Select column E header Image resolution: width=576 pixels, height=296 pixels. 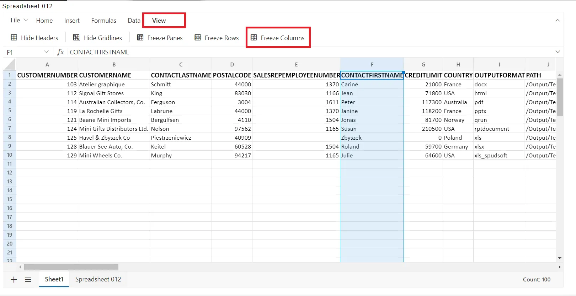(x=296, y=64)
